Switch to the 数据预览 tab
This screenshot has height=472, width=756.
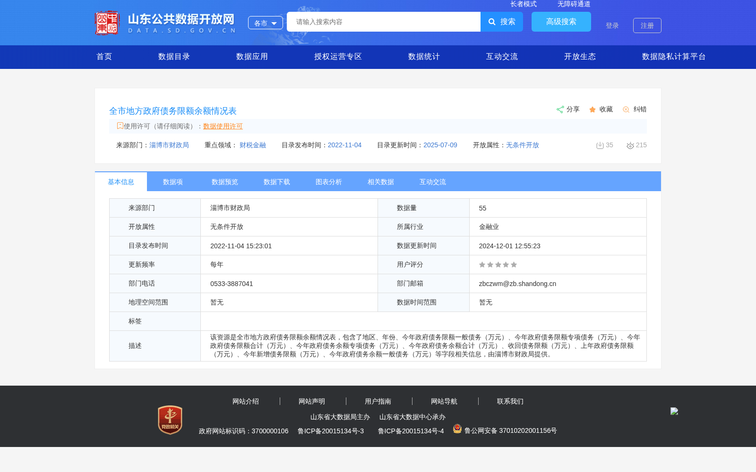(x=225, y=182)
